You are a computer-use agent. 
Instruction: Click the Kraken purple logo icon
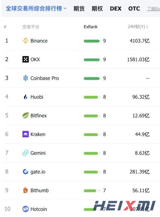point(26,134)
